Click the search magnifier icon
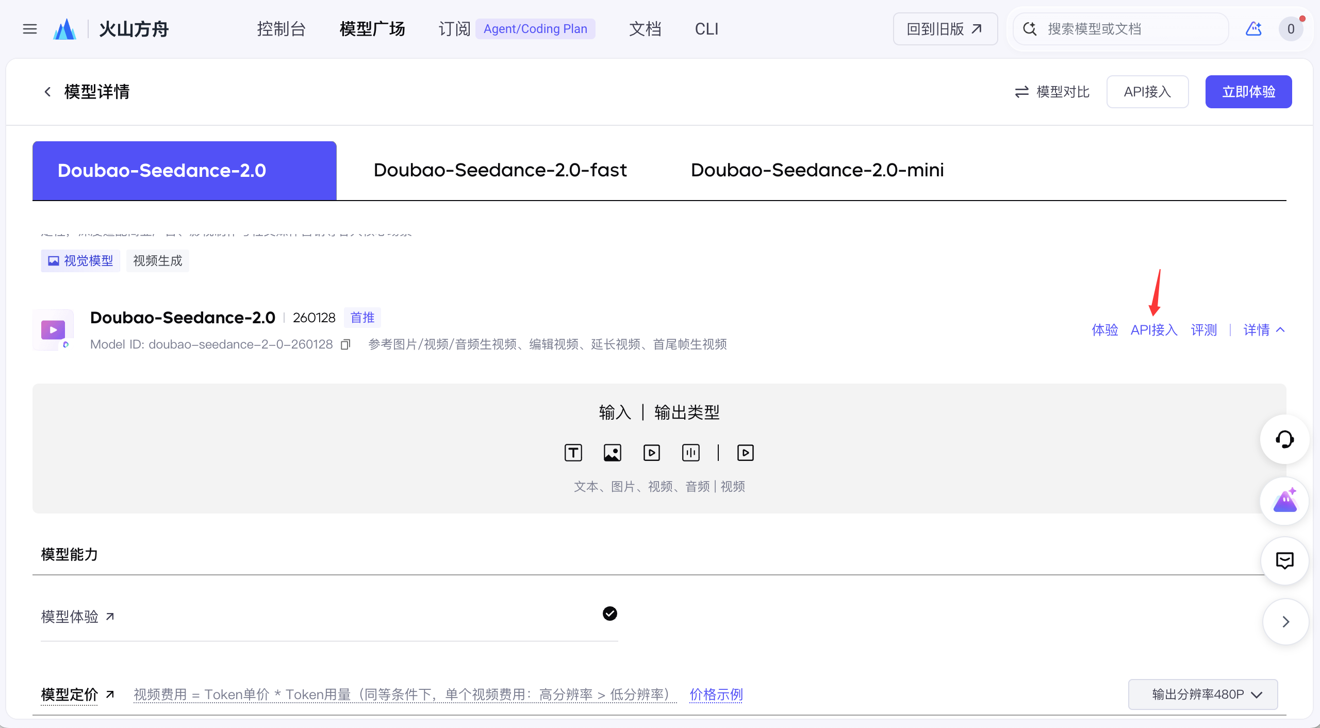Screen dimensions: 1320x728 click(1030, 29)
